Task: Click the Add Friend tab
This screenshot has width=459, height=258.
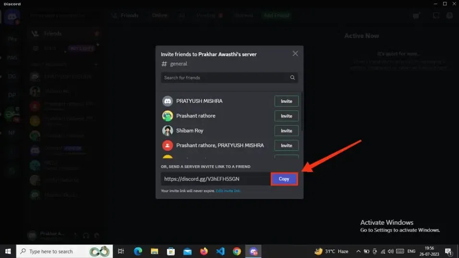Action: [276, 15]
